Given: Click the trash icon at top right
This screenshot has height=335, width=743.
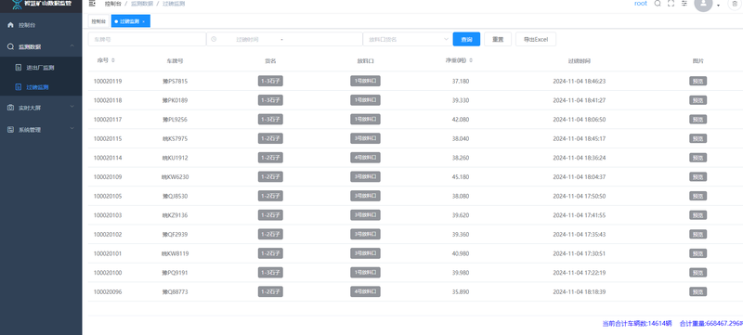Looking at the screenshot, I should coord(735,4).
